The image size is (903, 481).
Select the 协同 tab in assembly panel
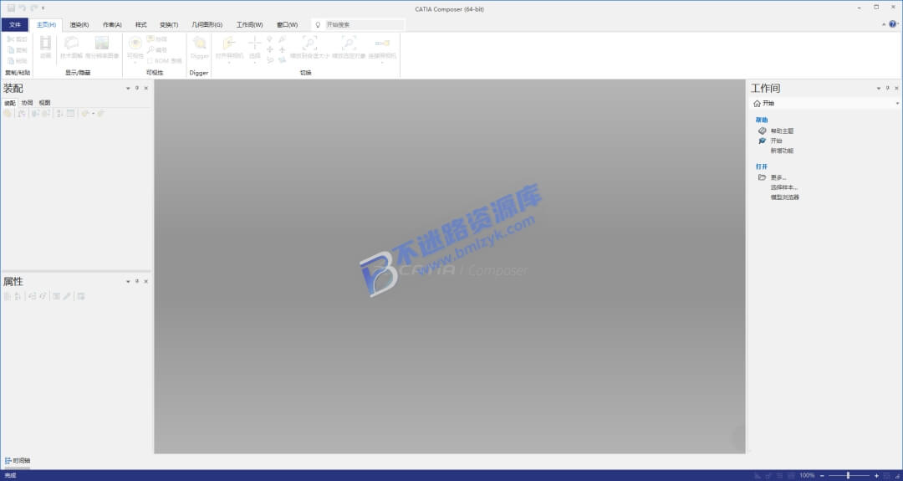point(27,103)
